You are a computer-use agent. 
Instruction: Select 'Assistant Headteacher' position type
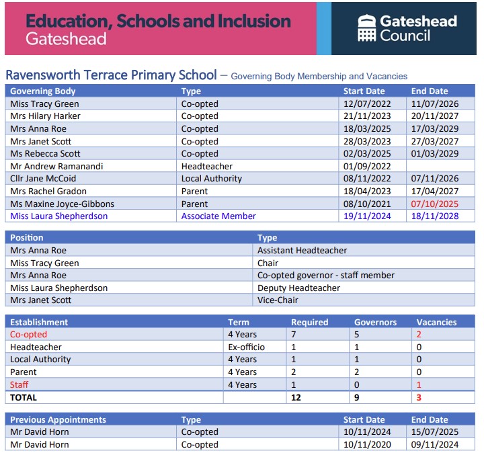[302, 250]
